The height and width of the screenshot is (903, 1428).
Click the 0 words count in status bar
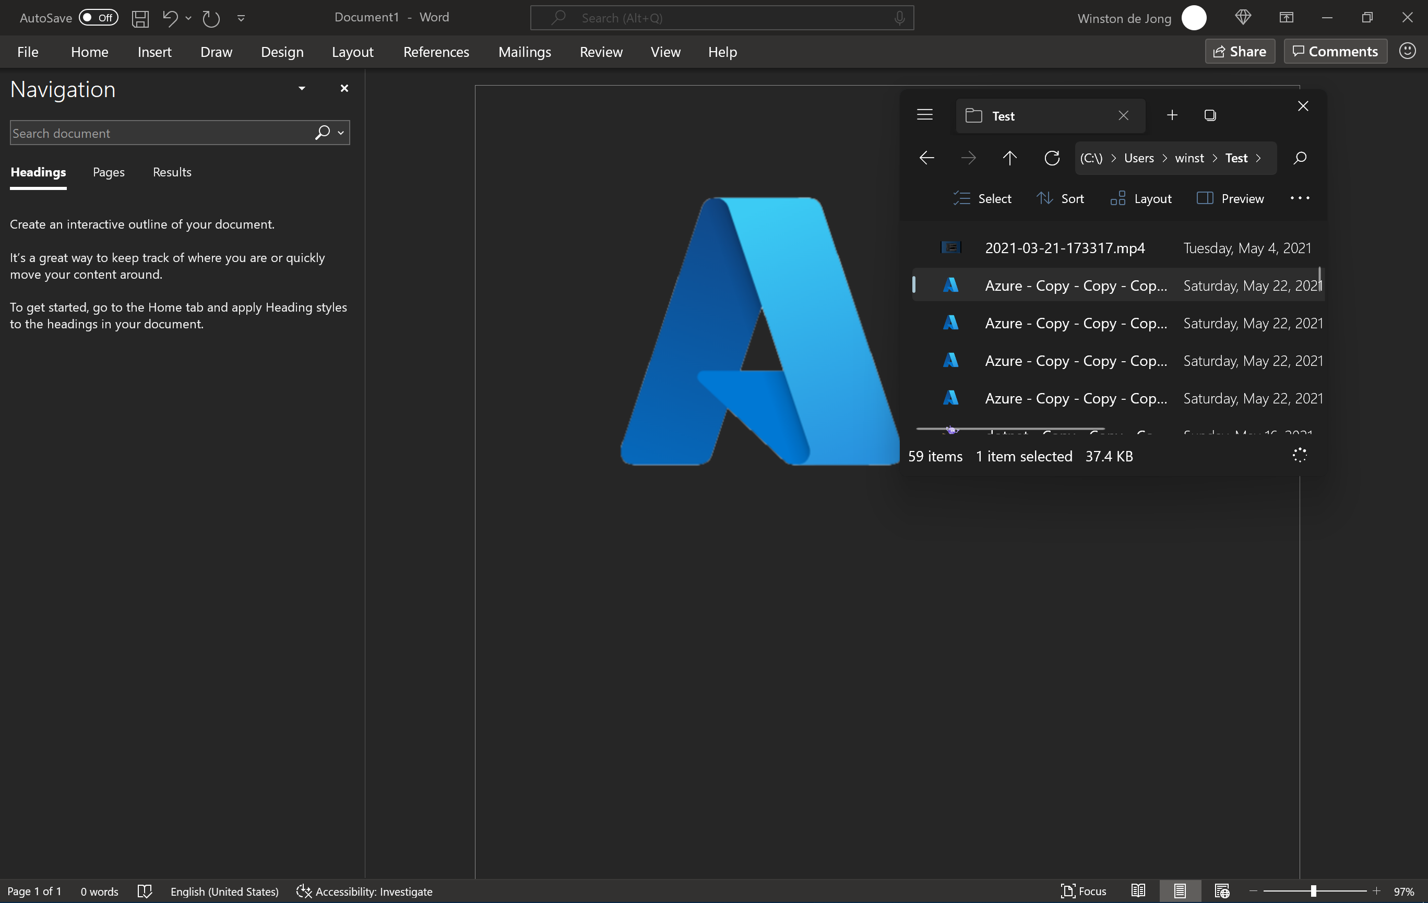tap(100, 891)
